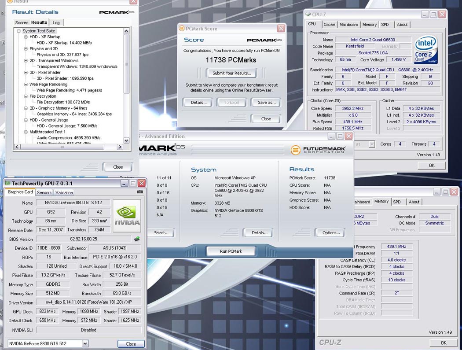
Task: Open the processor selection dropdown in CPU-Z
Action: (372, 144)
